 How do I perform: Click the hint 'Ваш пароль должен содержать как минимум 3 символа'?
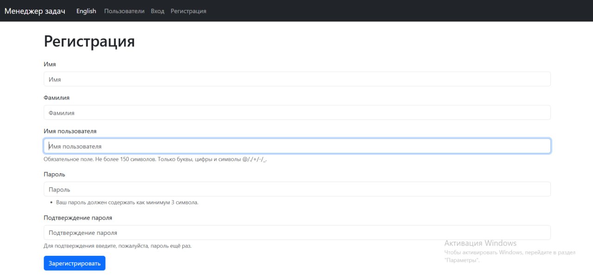127,202
